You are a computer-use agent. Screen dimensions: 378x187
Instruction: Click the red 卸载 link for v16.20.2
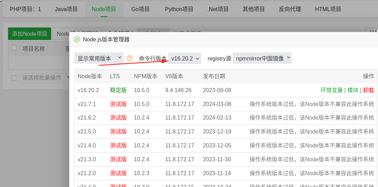pyautogui.click(x=369, y=90)
